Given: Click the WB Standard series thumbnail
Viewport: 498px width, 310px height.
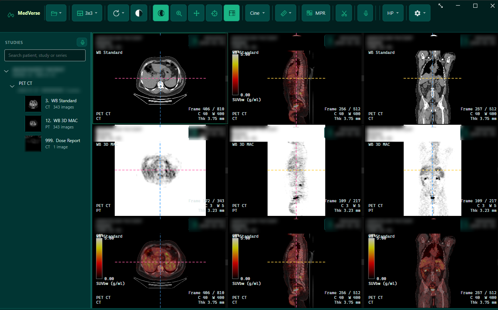Looking at the screenshot, I should coord(33,104).
